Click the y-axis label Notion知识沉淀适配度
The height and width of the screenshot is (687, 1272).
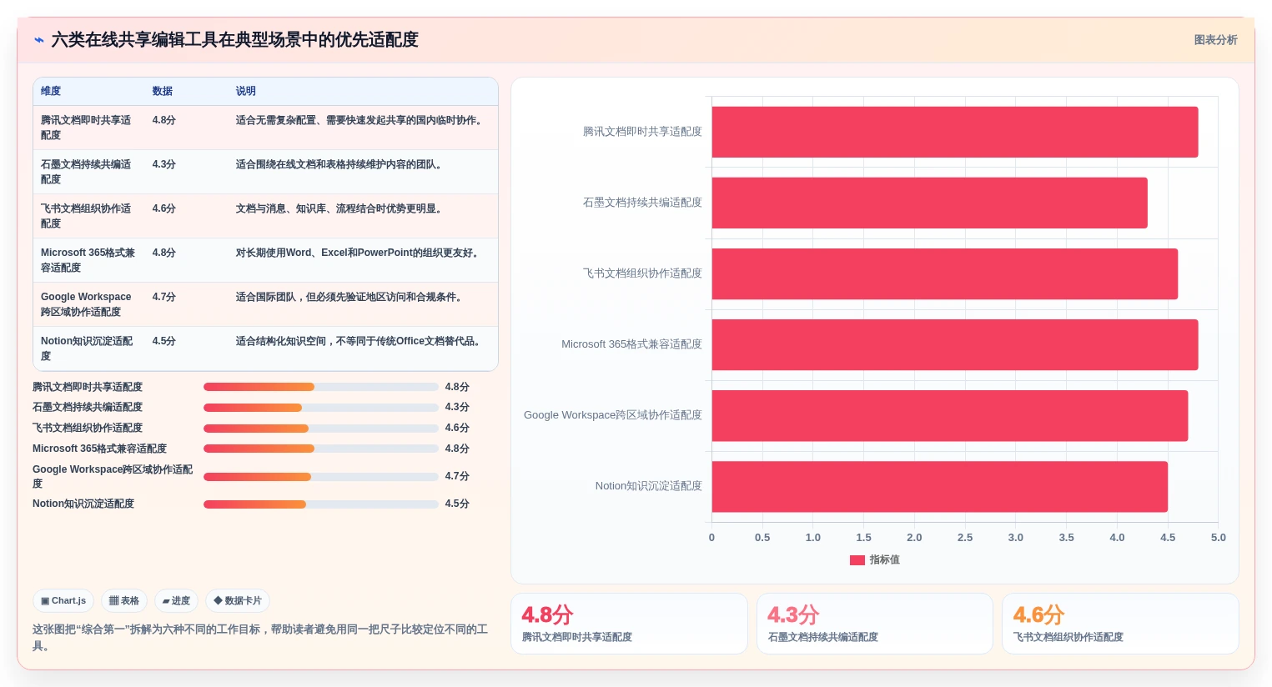[648, 486]
